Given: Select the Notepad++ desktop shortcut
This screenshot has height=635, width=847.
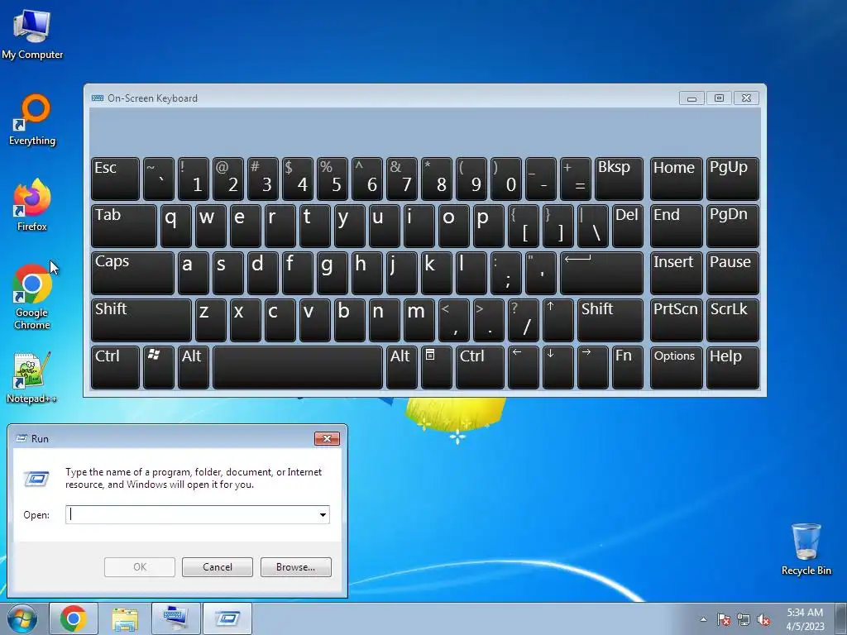Looking at the screenshot, I should [x=32, y=378].
